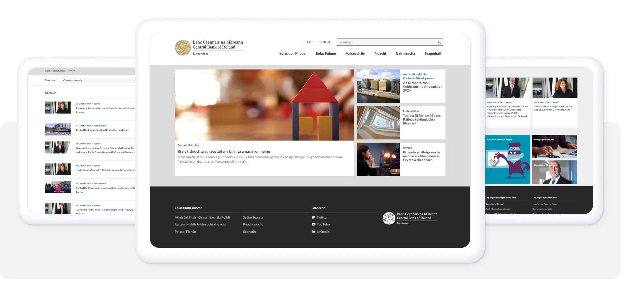This screenshot has width=625, height=282.
Task: Click inside the cuardaigh search field
Action: point(386,42)
